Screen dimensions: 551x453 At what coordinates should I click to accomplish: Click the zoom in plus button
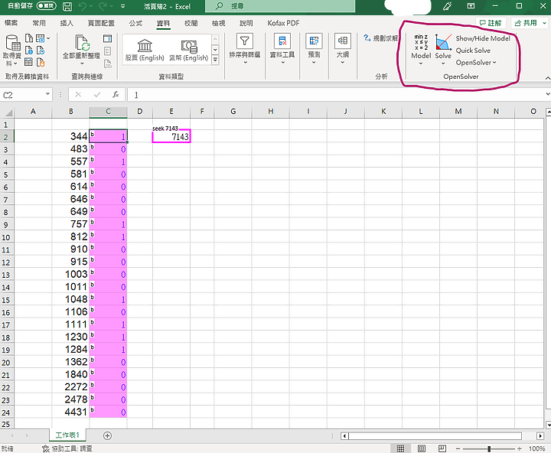click(520, 448)
